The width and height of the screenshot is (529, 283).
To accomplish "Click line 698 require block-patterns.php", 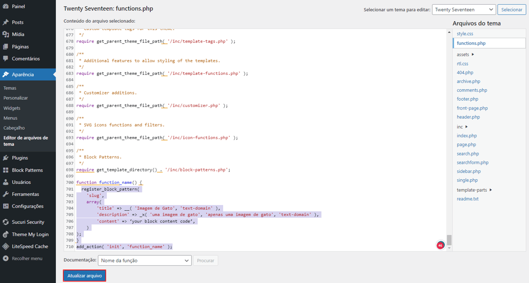I will [153, 170].
